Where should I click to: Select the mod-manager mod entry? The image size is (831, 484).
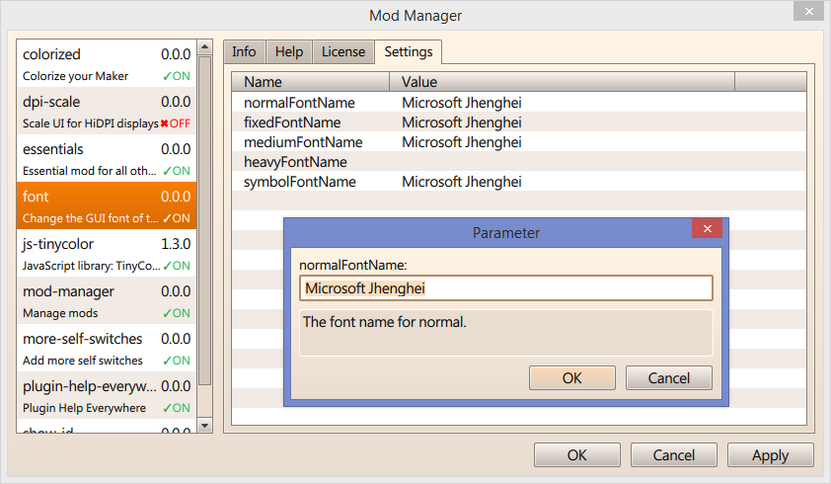[x=107, y=300]
